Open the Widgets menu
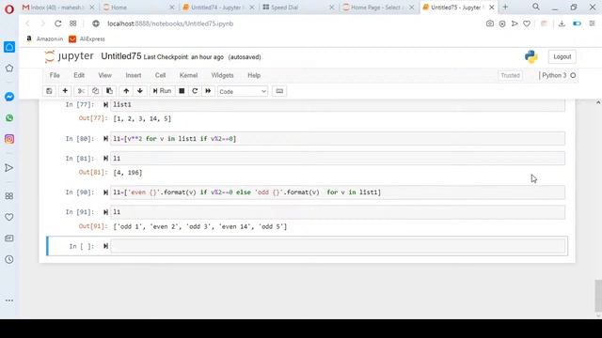Viewport: 602px width, 338px height. coord(222,75)
